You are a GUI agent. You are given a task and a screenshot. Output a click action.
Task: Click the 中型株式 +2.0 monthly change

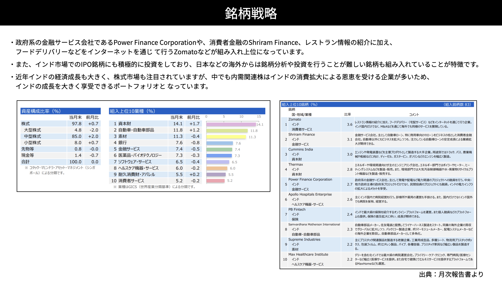pos(93,136)
